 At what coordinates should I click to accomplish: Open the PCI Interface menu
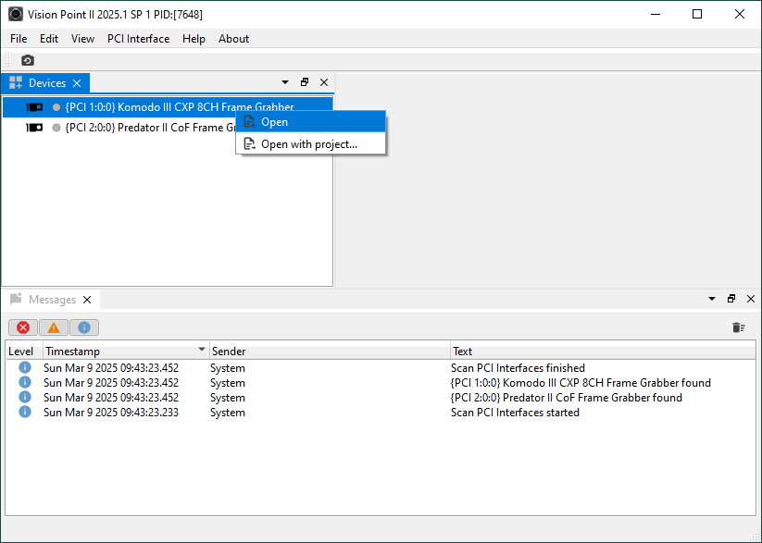(x=138, y=39)
